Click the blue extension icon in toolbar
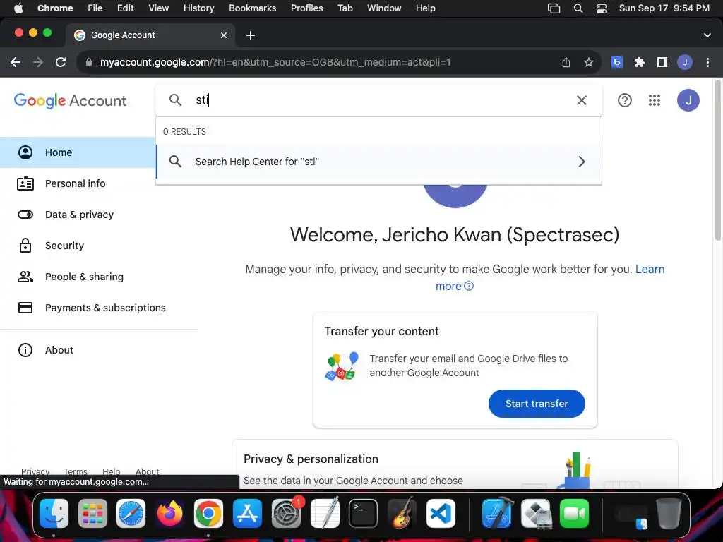Image resolution: width=723 pixels, height=542 pixels. 617,62
